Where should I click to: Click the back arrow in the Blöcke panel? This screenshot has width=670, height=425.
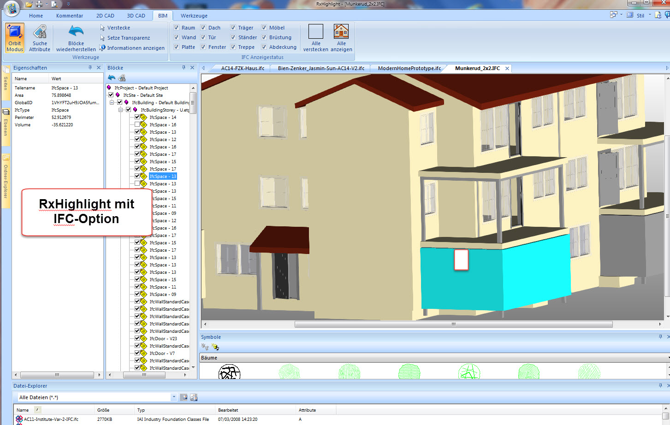coord(112,78)
